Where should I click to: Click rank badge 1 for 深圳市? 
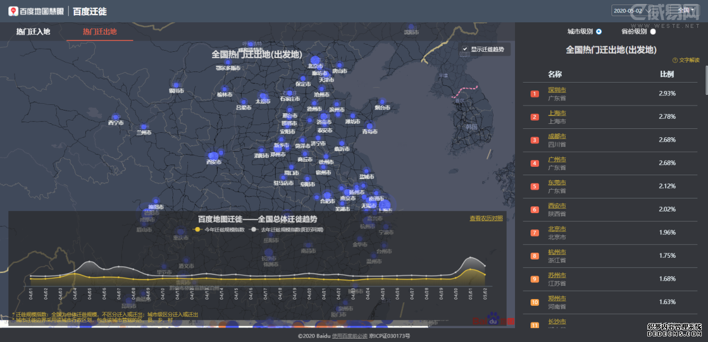(534, 94)
